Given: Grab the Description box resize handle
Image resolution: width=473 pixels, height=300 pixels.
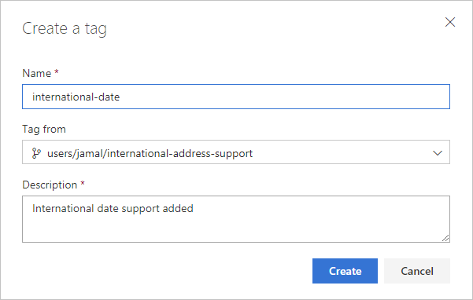Looking at the screenshot, I should coord(445,238).
